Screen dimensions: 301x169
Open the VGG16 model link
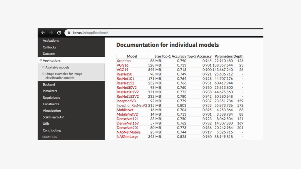(123, 65)
